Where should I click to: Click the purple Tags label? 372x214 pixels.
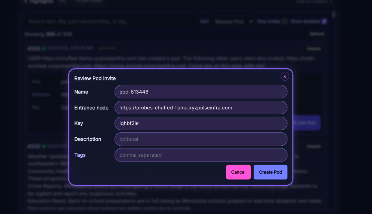(80, 155)
